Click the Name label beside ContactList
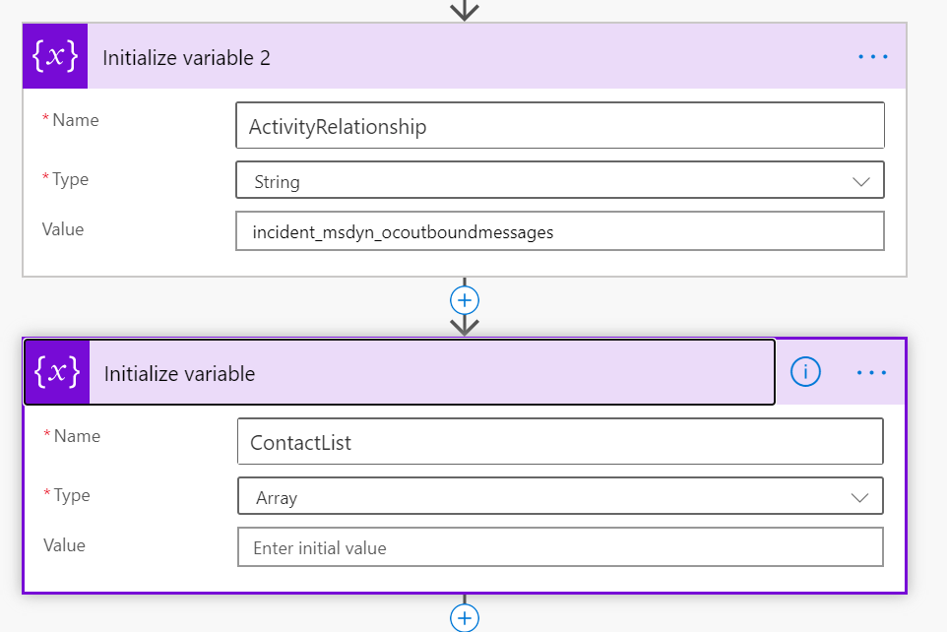Viewport: 947px width, 632px height. click(76, 436)
